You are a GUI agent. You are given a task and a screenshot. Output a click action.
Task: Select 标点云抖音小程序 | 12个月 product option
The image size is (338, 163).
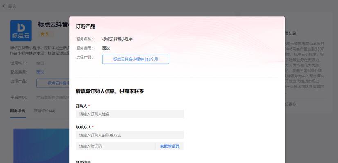(135, 59)
